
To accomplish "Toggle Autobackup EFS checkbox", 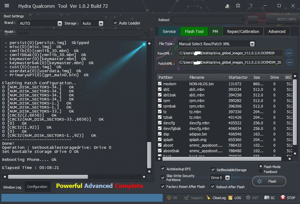I will coord(163,169).
